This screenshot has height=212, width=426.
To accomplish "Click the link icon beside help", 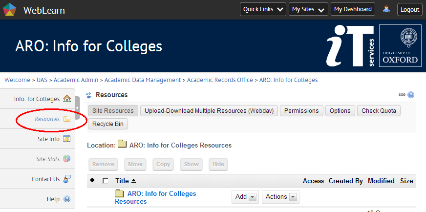I will [x=402, y=95].
